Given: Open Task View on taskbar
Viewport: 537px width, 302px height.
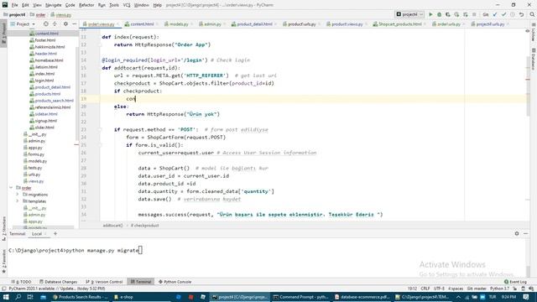Looking at the screenshot, I should click(30, 297).
